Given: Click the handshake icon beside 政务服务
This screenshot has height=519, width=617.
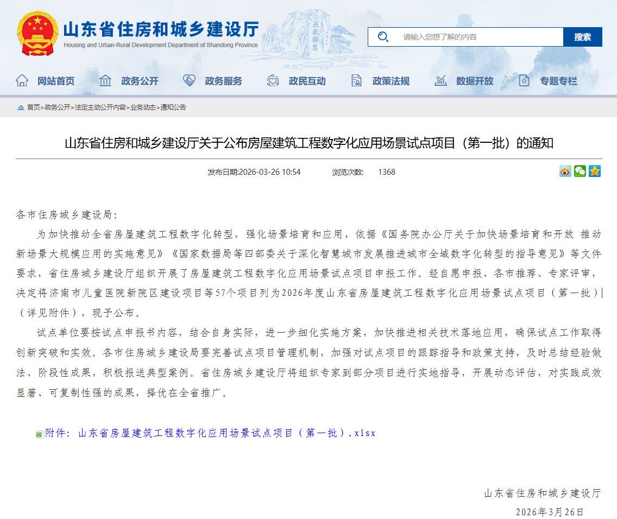Looking at the screenshot, I should pyautogui.click(x=190, y=80).
